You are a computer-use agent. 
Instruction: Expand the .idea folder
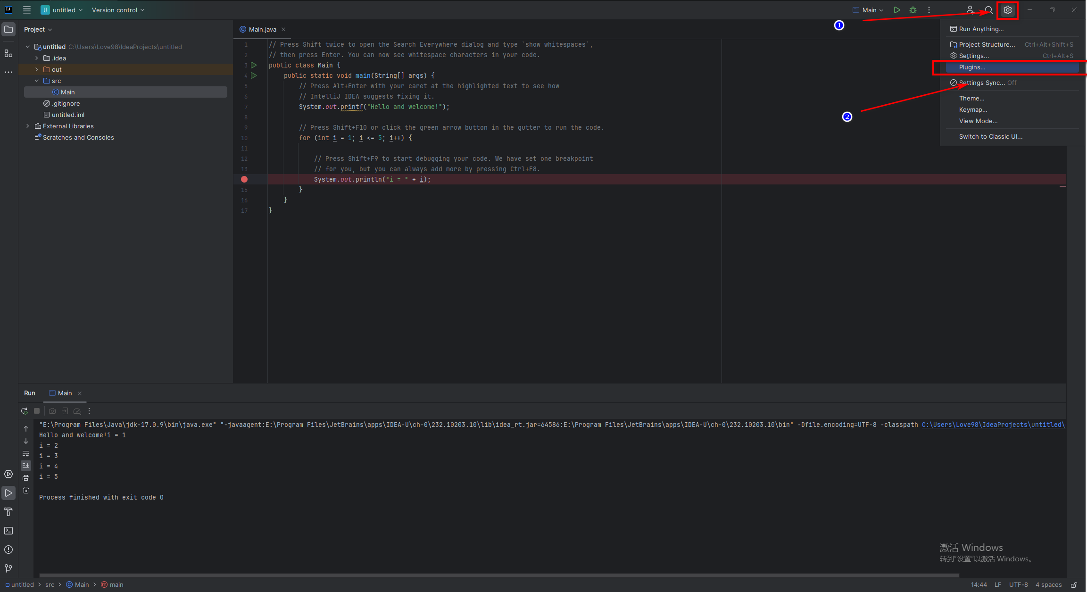37,58
